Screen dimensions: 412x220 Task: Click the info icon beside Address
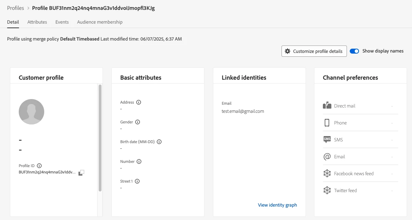click(139, 102)
